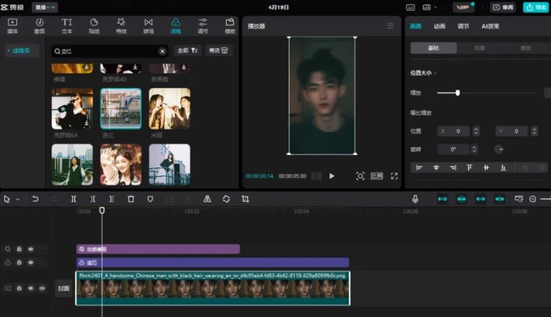Click the player focus/scan frame icon
This screenshot has height=317, width=551.
tap(360, 176)
